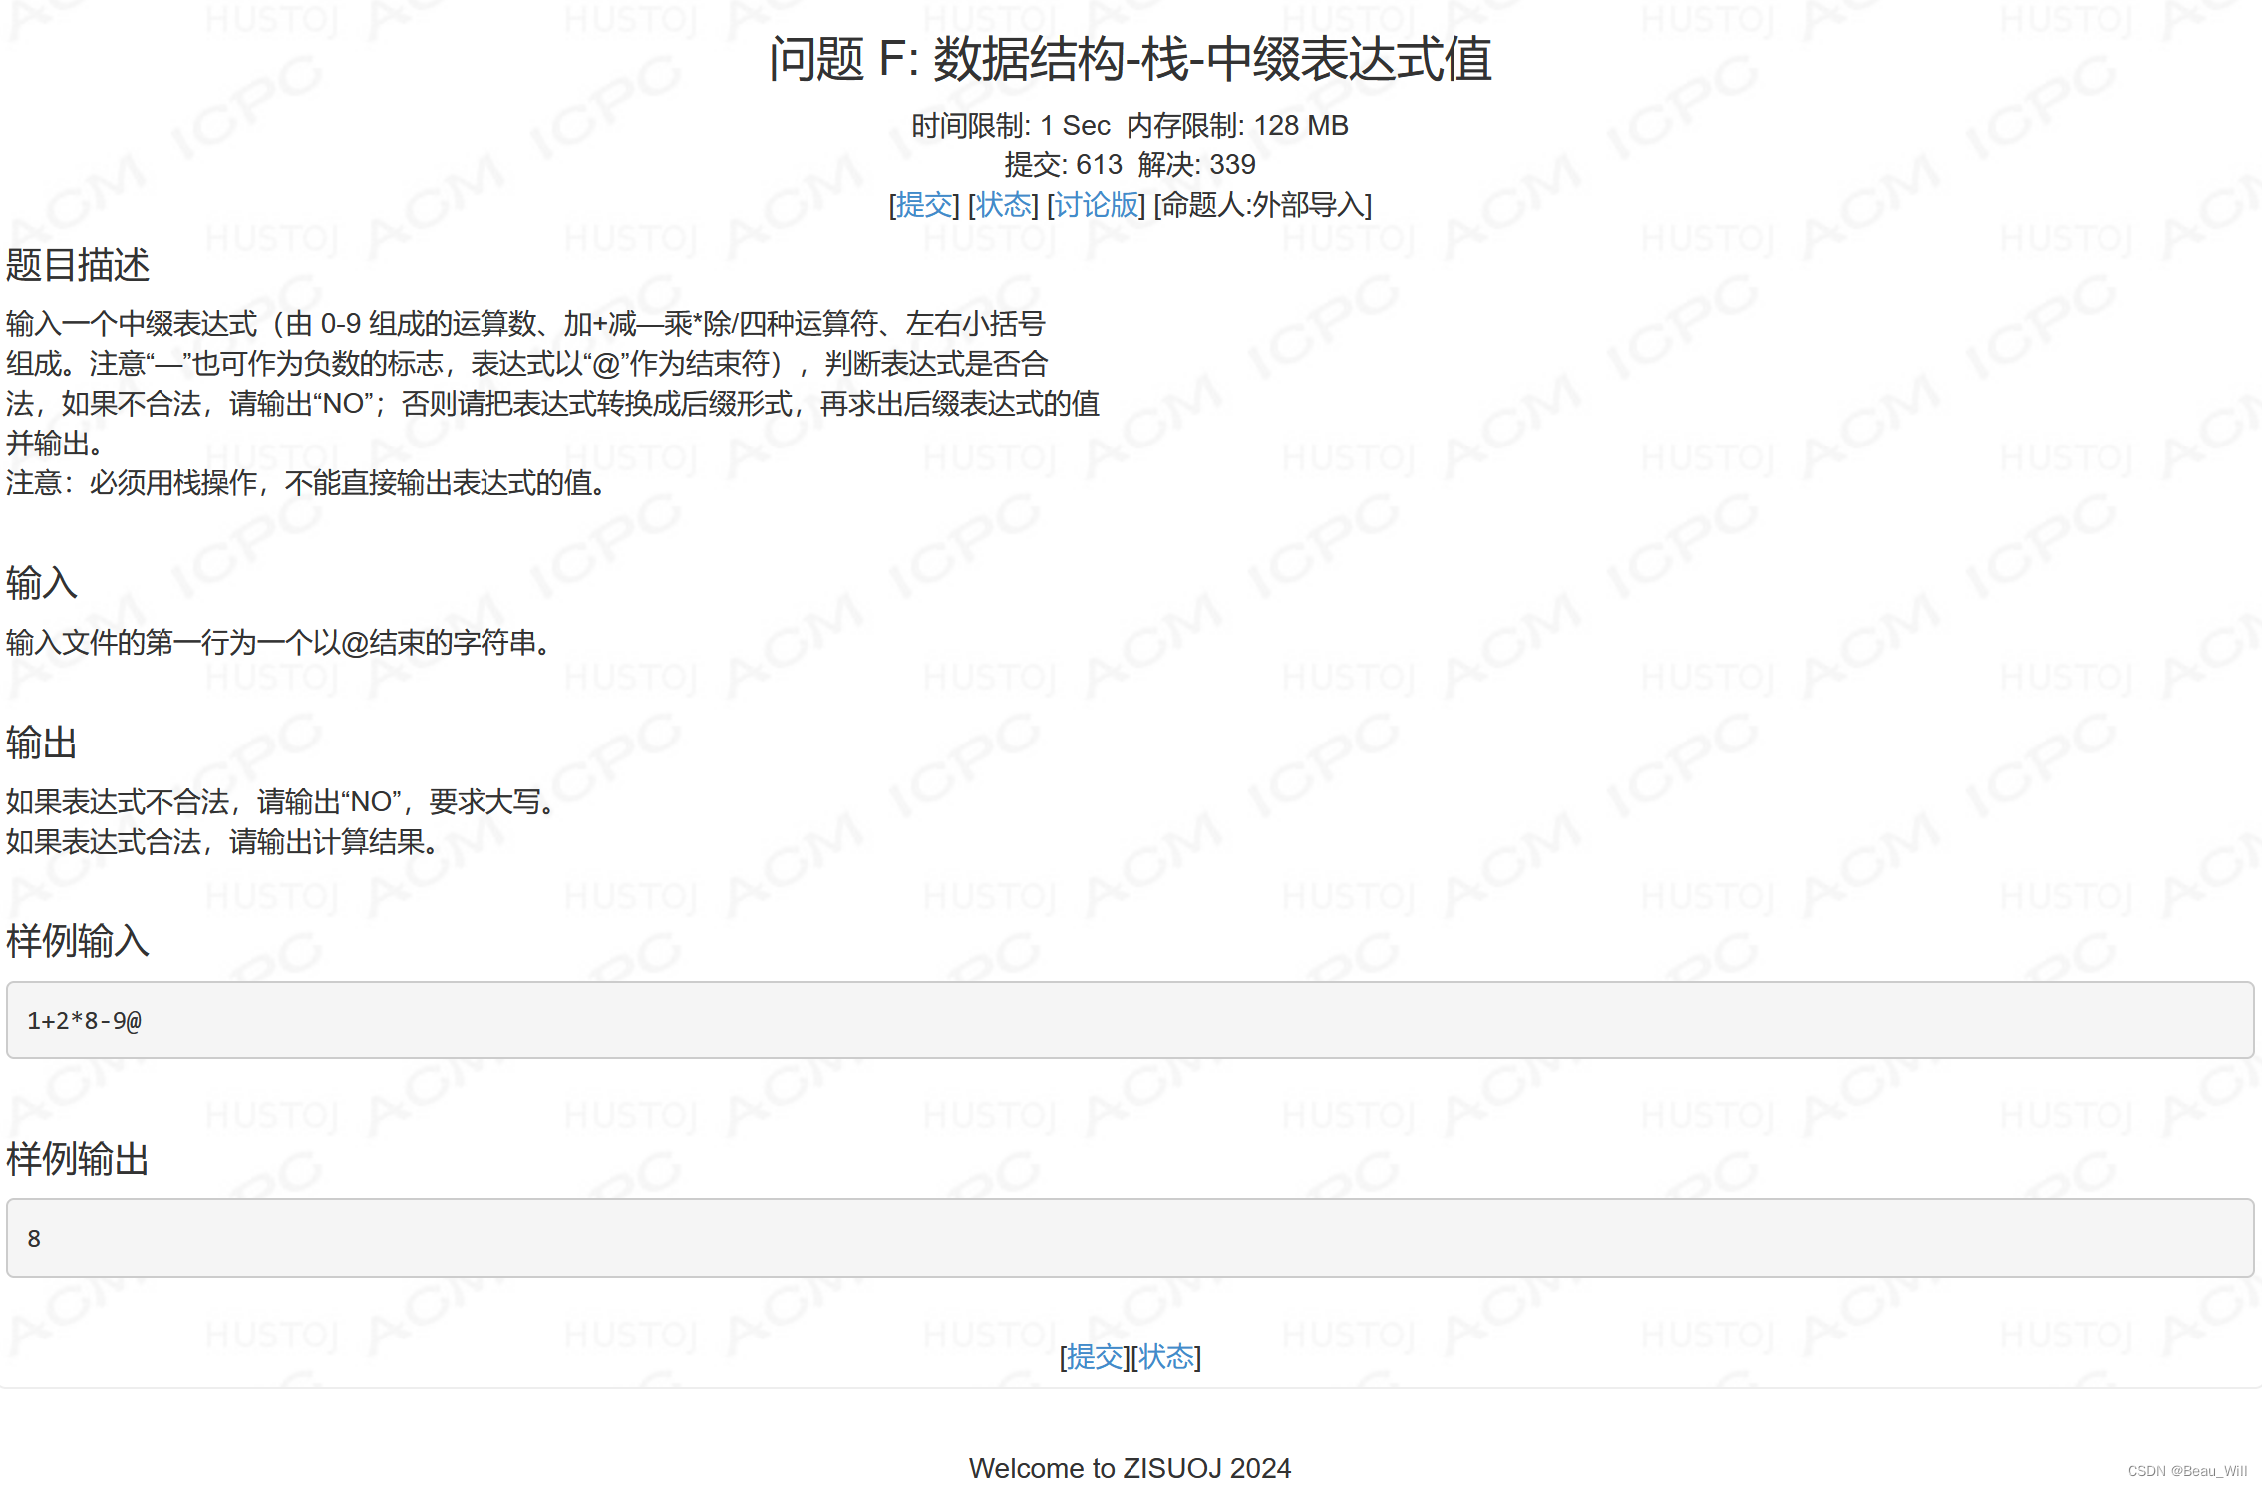Click the CSDN @Beau_Will credit text
The image size is (2262, 1487).
click(2187, 1471)
